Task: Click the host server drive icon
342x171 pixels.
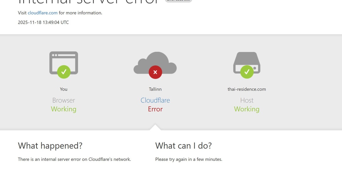Action: pos(247,63)
